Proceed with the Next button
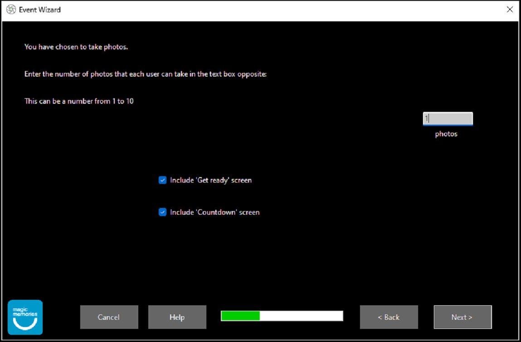 tap(463, 317)
